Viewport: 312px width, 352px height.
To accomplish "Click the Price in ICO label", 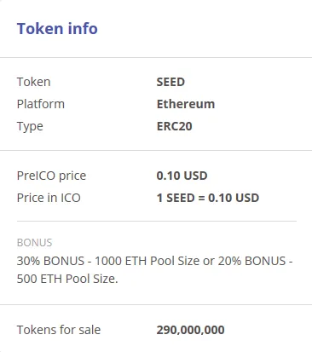I will tap(49, 198).
